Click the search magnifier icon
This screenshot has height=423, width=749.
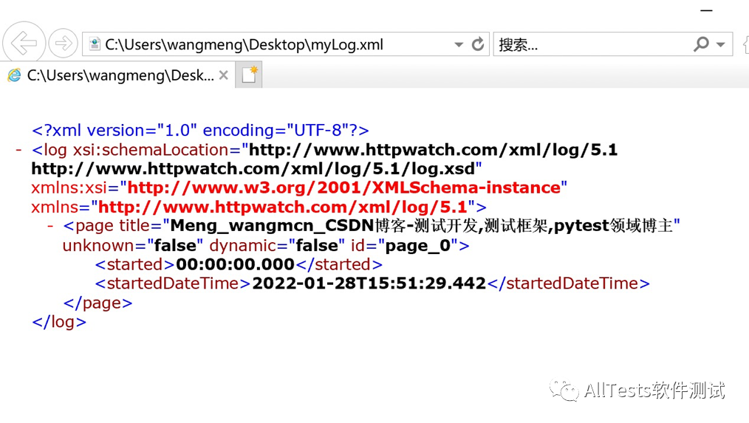pos(701,44)
